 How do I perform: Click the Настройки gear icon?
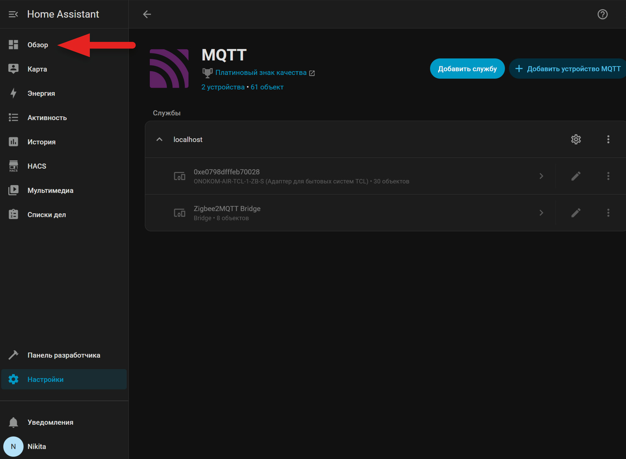13,379
